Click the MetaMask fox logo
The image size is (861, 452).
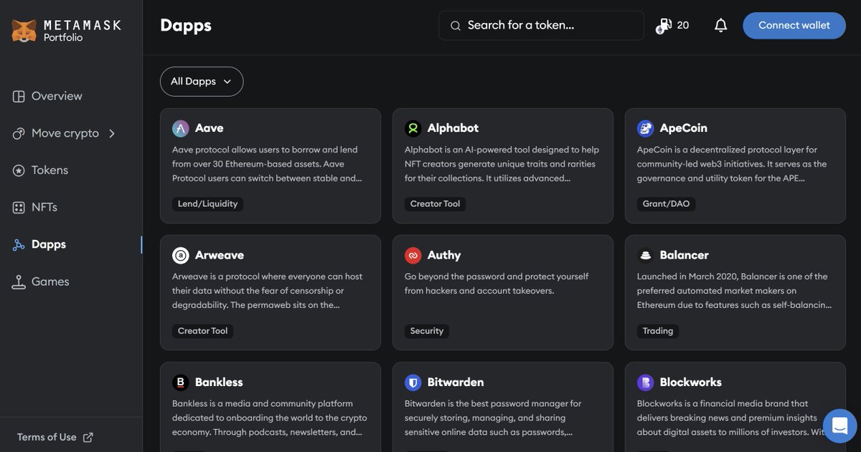click(x=24, y=30)
